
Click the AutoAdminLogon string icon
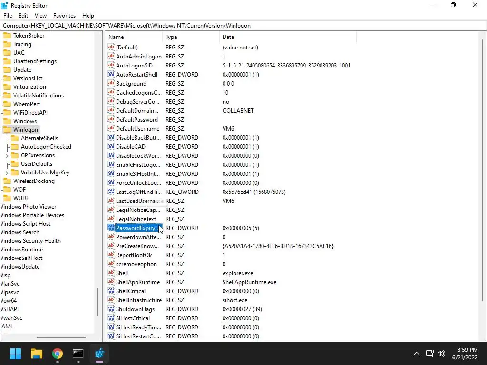(x=111, y=56)
